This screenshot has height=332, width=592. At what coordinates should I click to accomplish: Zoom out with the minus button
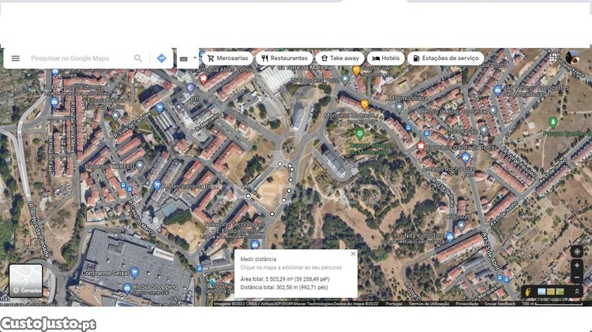pos(577,278)
